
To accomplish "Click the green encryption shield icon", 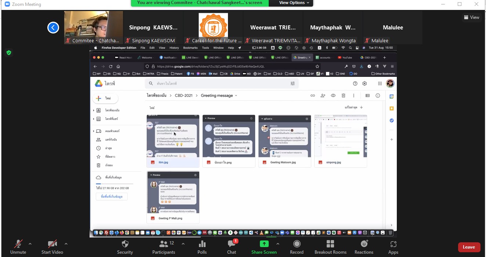I will point(9,53).
